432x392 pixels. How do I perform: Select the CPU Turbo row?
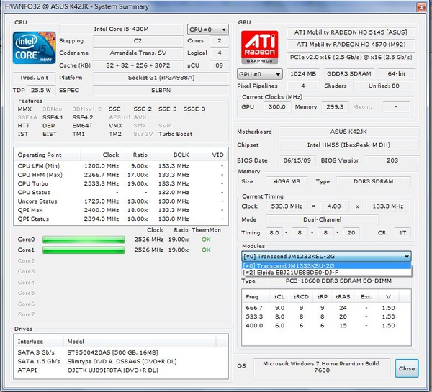[121, 183]
